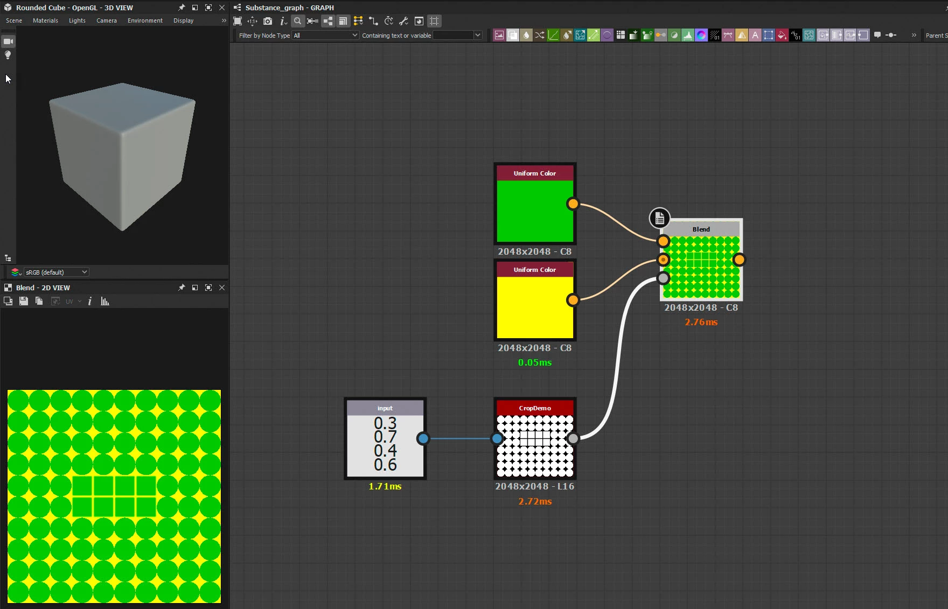Screen dimensions: 948x609
Task: Click the fit-graph-to-view icon in graph toolbar
Action: tap(238, 21)
